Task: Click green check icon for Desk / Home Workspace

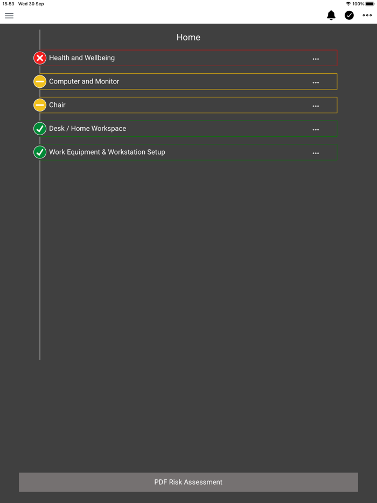Action: [40, 129]
